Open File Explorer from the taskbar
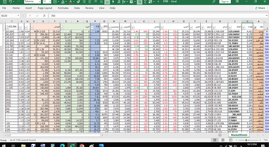Viewport: 269px width, 147px height. click(x=23, y=145)
